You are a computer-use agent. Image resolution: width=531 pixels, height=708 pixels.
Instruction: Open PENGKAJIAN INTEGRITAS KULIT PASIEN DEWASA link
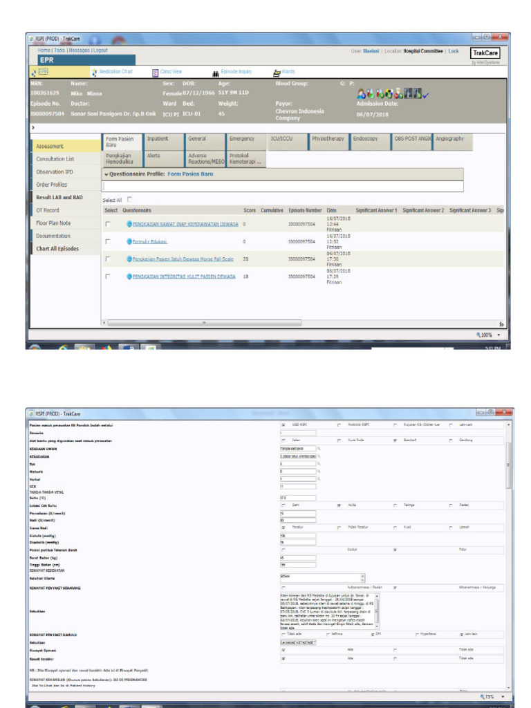click(185, 276)
